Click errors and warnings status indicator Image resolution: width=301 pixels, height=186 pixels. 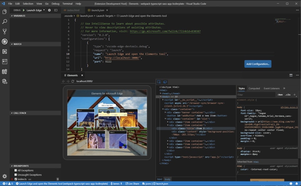[x=8, y=184]
